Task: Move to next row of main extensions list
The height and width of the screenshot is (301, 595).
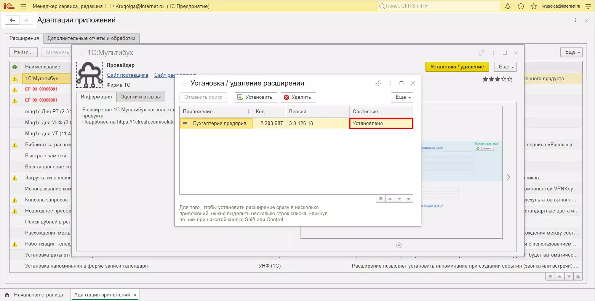Action: coord(569,277)
